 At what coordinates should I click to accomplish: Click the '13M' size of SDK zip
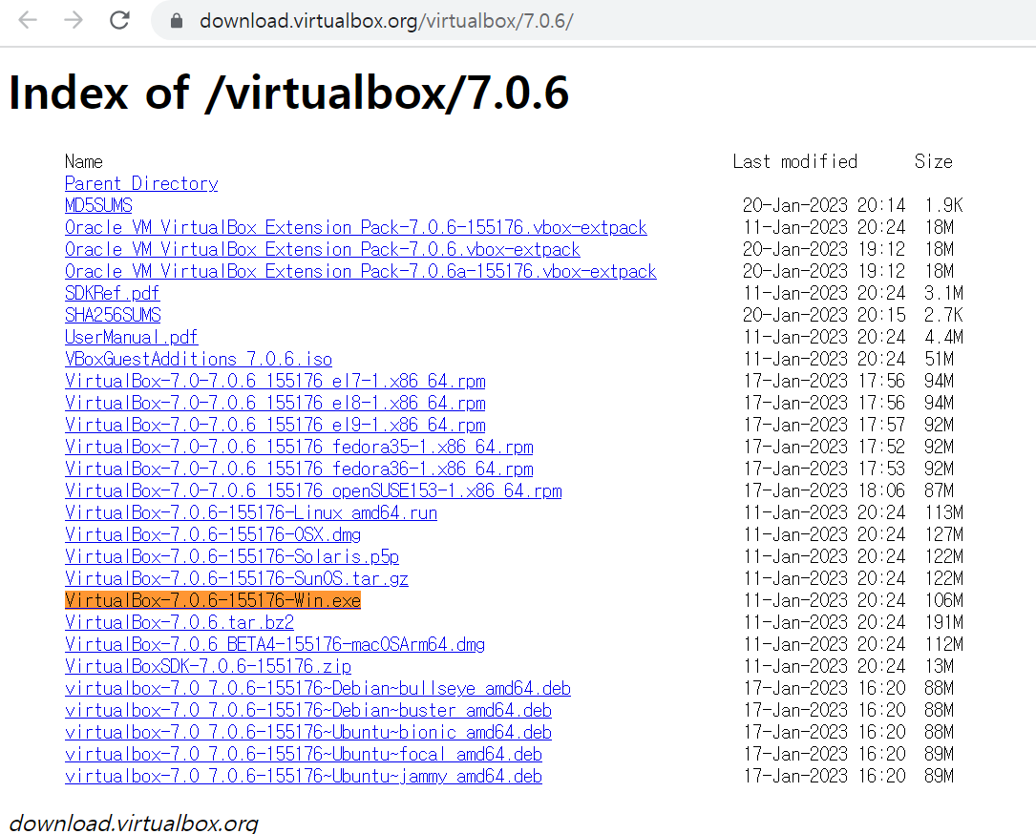tap(940, 666)
